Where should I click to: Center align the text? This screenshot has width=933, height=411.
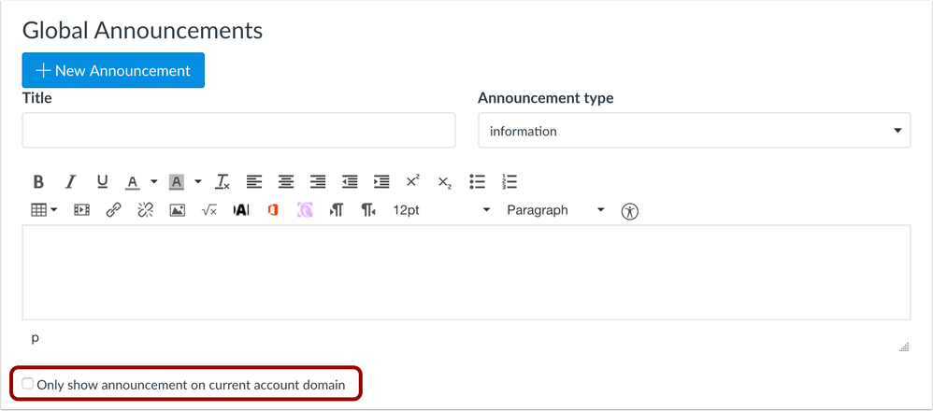pos(286,181)
